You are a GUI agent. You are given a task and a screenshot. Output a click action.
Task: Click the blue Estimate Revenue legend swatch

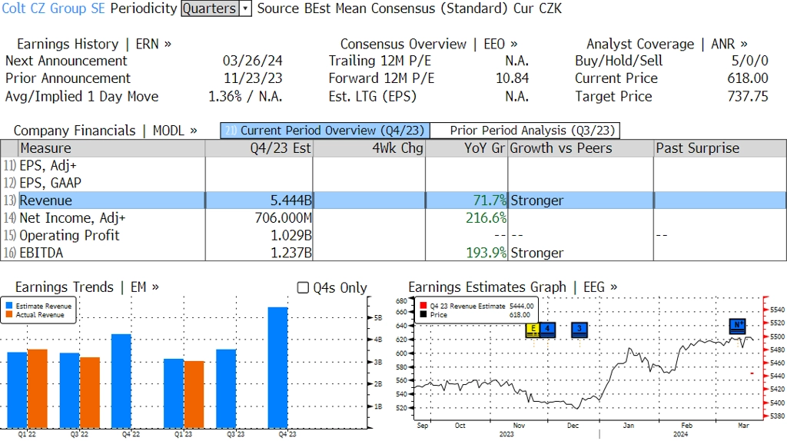coord(9,306)
